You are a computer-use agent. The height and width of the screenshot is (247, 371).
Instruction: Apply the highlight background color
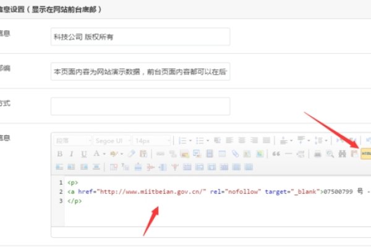point(114,154)
